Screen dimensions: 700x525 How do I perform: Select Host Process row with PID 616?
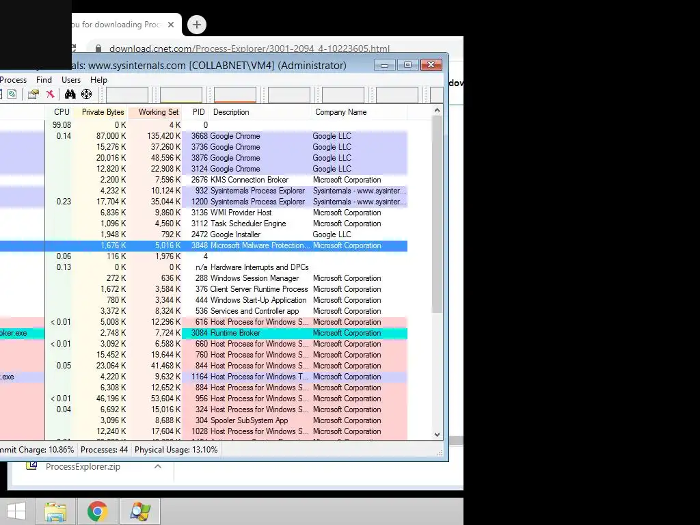pos(204,322)
